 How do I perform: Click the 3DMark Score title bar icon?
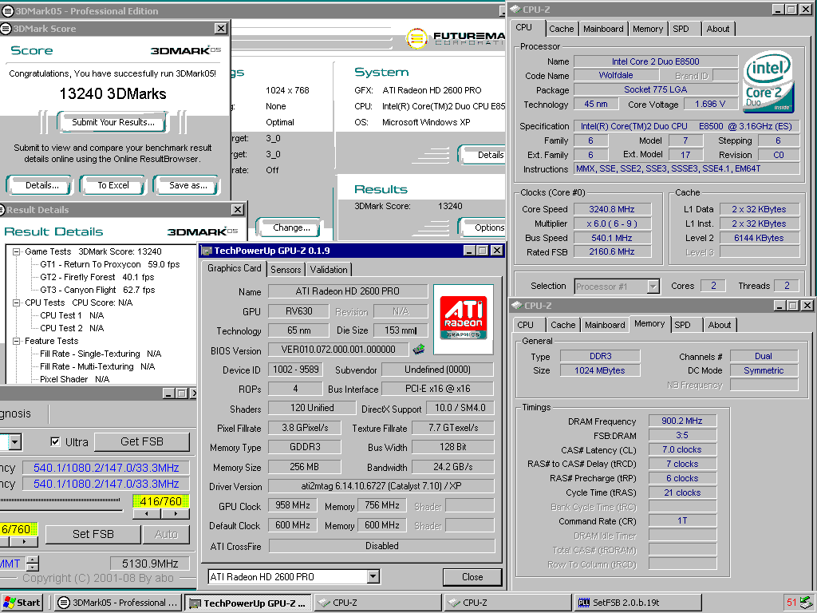6,29
